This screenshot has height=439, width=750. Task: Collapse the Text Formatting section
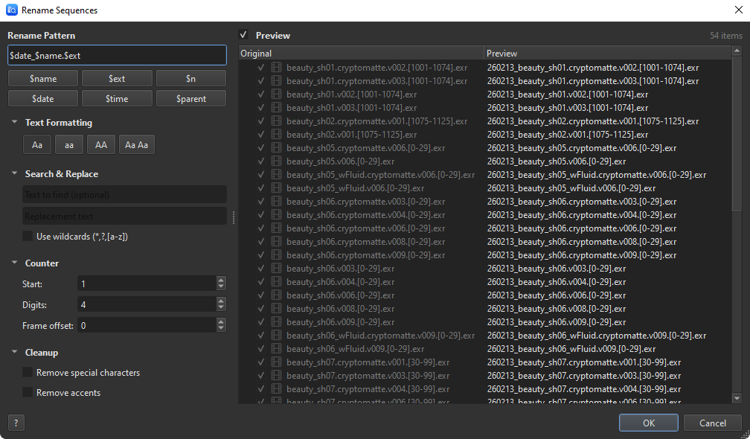click(x=14, y=123)
